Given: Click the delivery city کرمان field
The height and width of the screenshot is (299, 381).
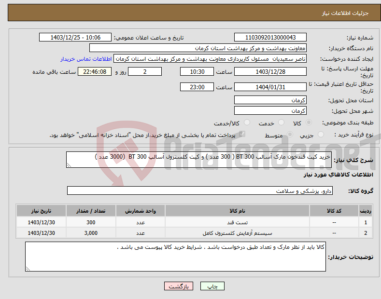Looking at the screenshot, I should pos(270,110).
